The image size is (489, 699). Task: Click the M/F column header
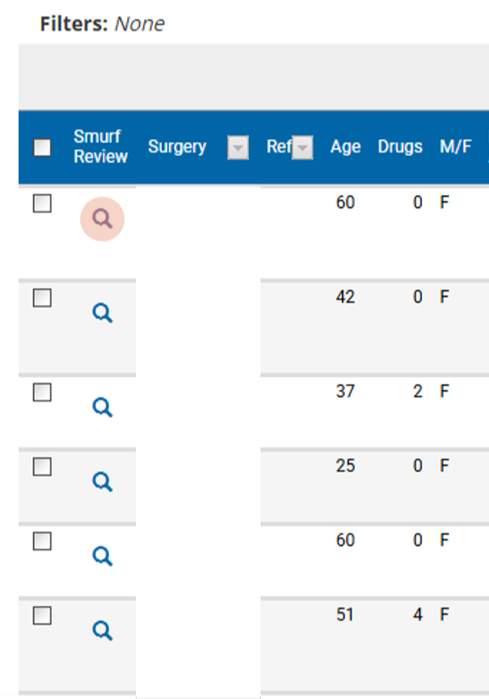[456, 146]
